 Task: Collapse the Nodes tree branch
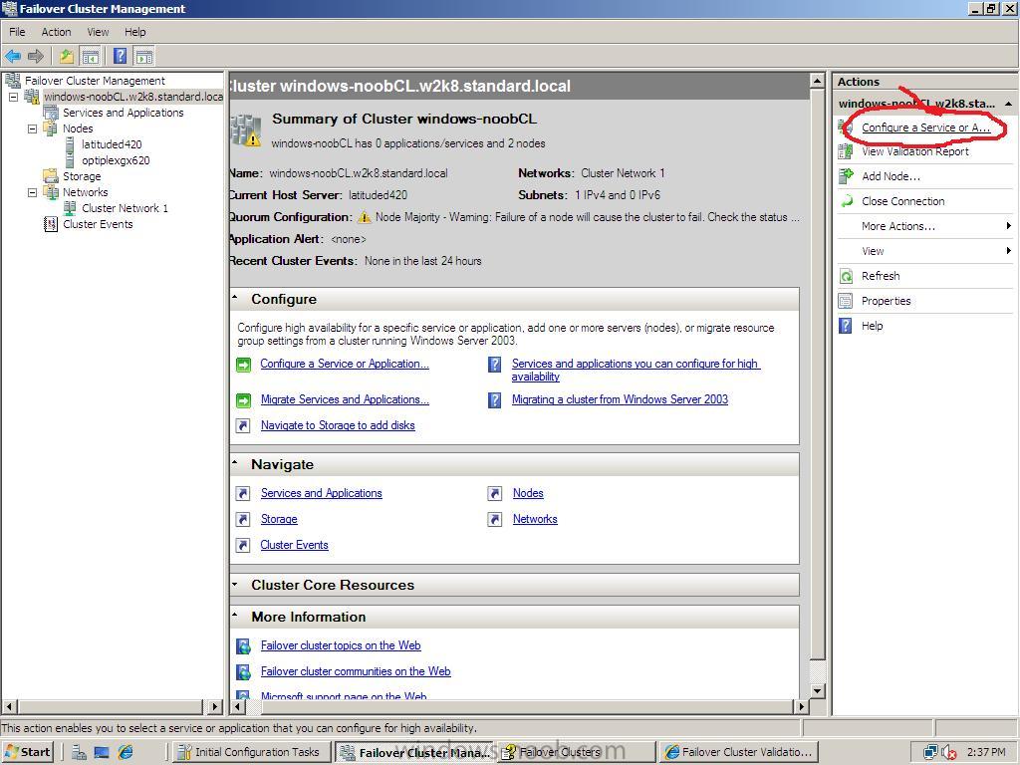(x=32, y=128)
